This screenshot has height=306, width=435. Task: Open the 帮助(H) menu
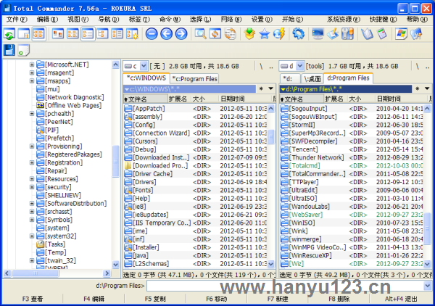[x=417, y=20]
